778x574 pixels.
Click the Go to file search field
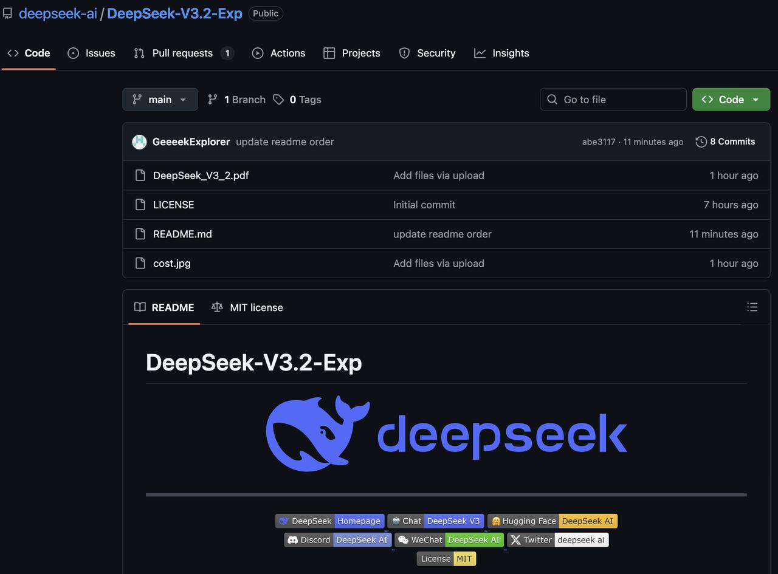[613, 100]
